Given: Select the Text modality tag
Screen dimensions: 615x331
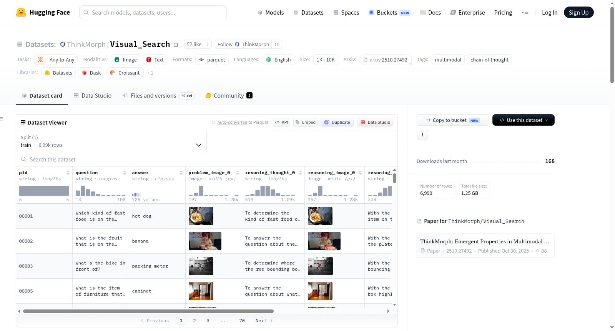Looking at the screenshot, I should [155, 60].
